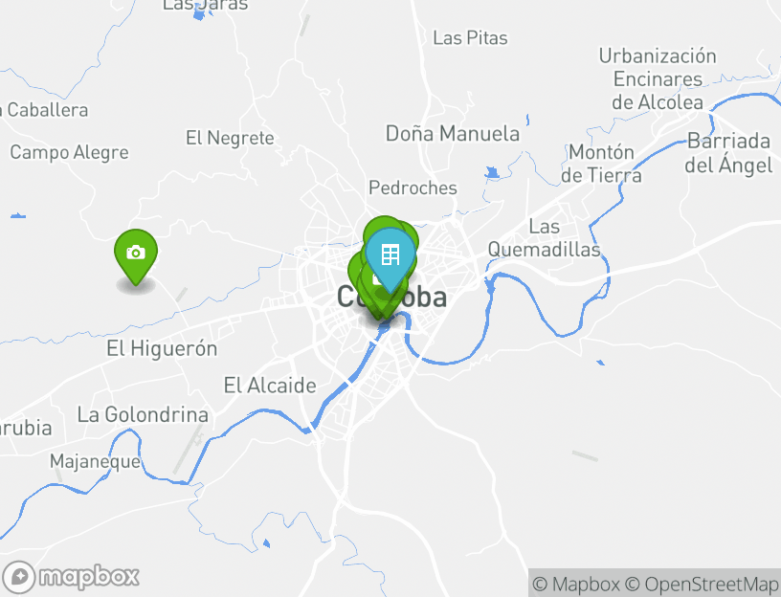The image size is (781, 597).
Task: Click the Urbanización Encinares de Alcolea label
Action: click(x=658, y=79)
